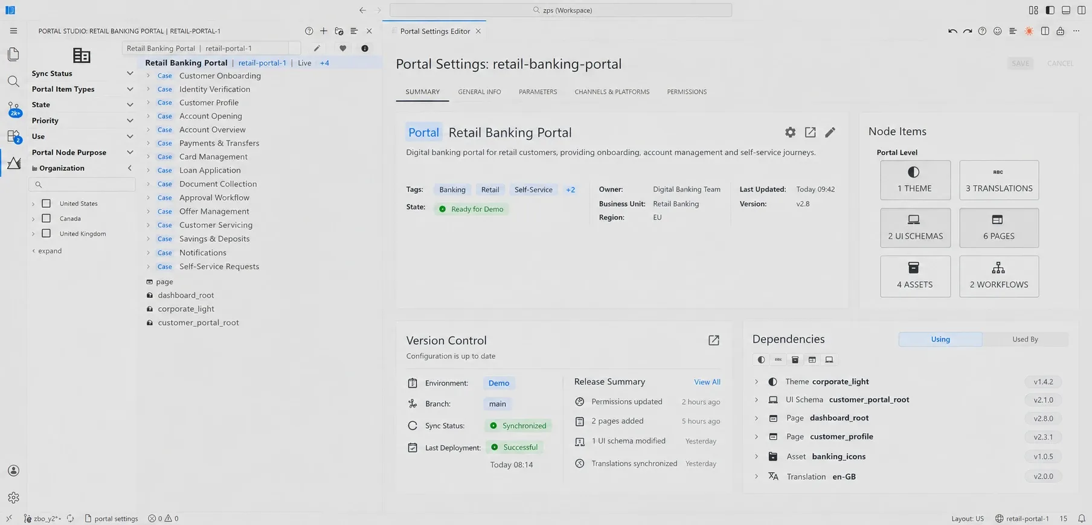
Task: Select the Portal Settings Editor tab
Action: [435, 31]
